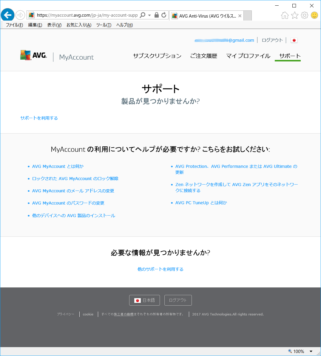Open the AVG PC TuneUp とは何か link
Screen dimensions: 321x356
tap(201, 203)
